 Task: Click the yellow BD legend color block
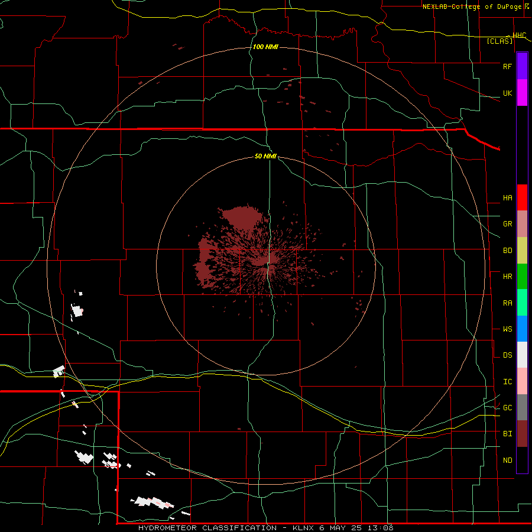pyautogui.click(x=522, y=251)
